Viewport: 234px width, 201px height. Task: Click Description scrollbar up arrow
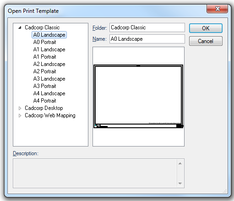tap(180, 163)
